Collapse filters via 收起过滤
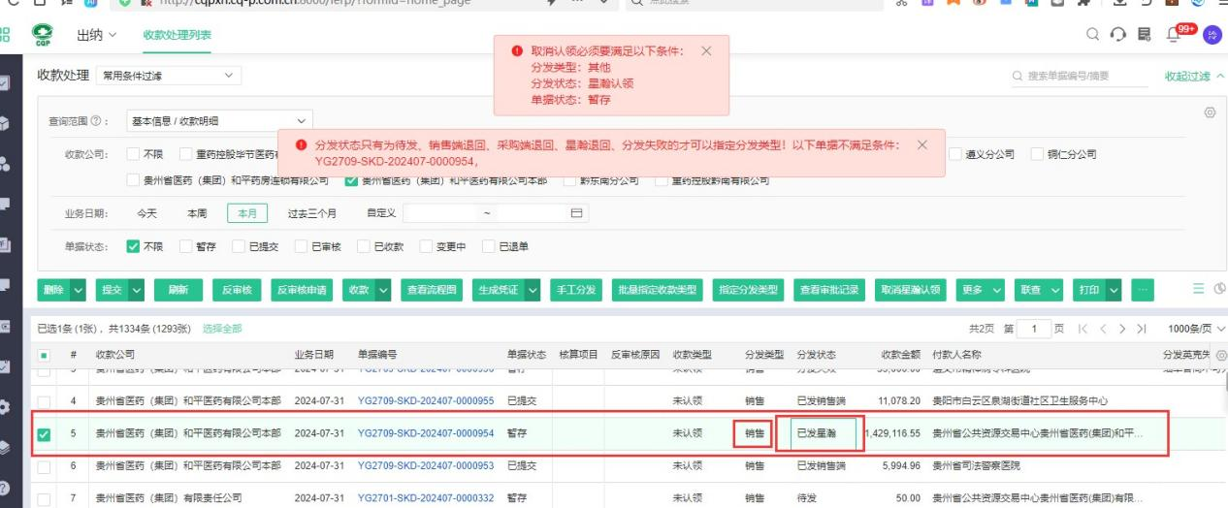Viewport: 1228px width, 508px height. (1193, 76)
